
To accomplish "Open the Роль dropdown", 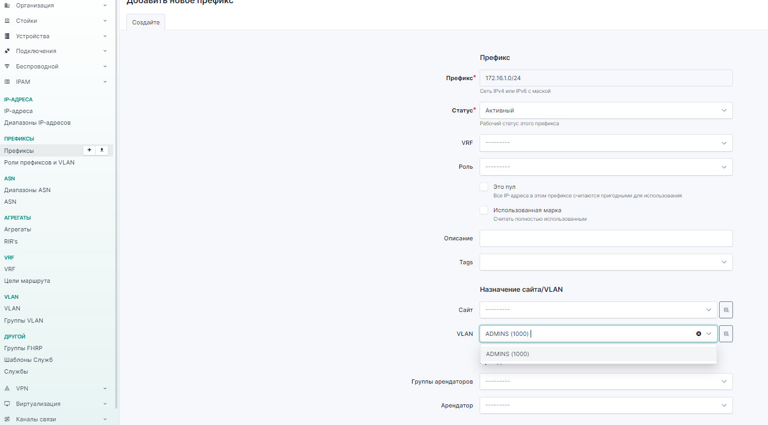I will pos(605,167).
